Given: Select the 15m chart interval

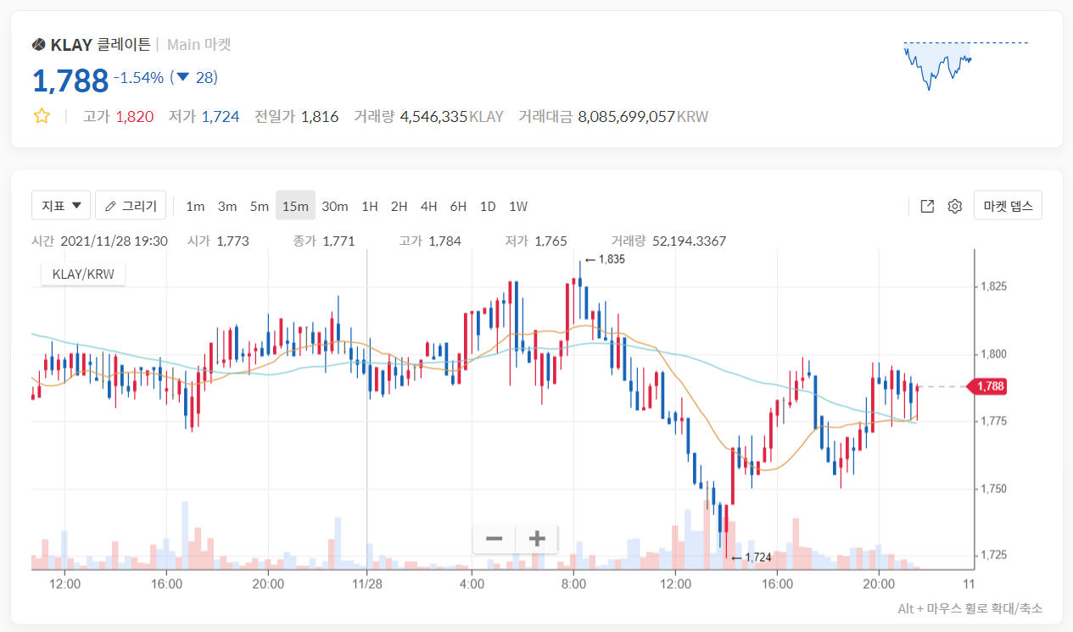Looking at the screenshot, I should pyautogui.click(x=295, y=206).
